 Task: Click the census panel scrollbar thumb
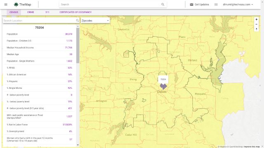[x=78, y=45]
